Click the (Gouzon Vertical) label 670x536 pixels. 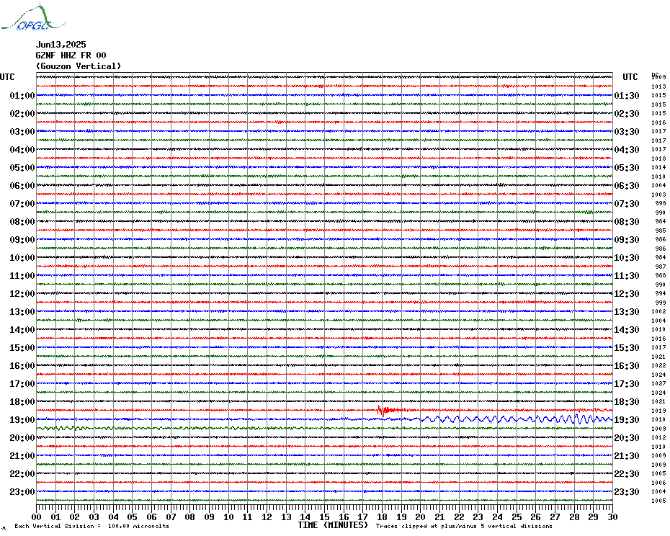[79, 66]
